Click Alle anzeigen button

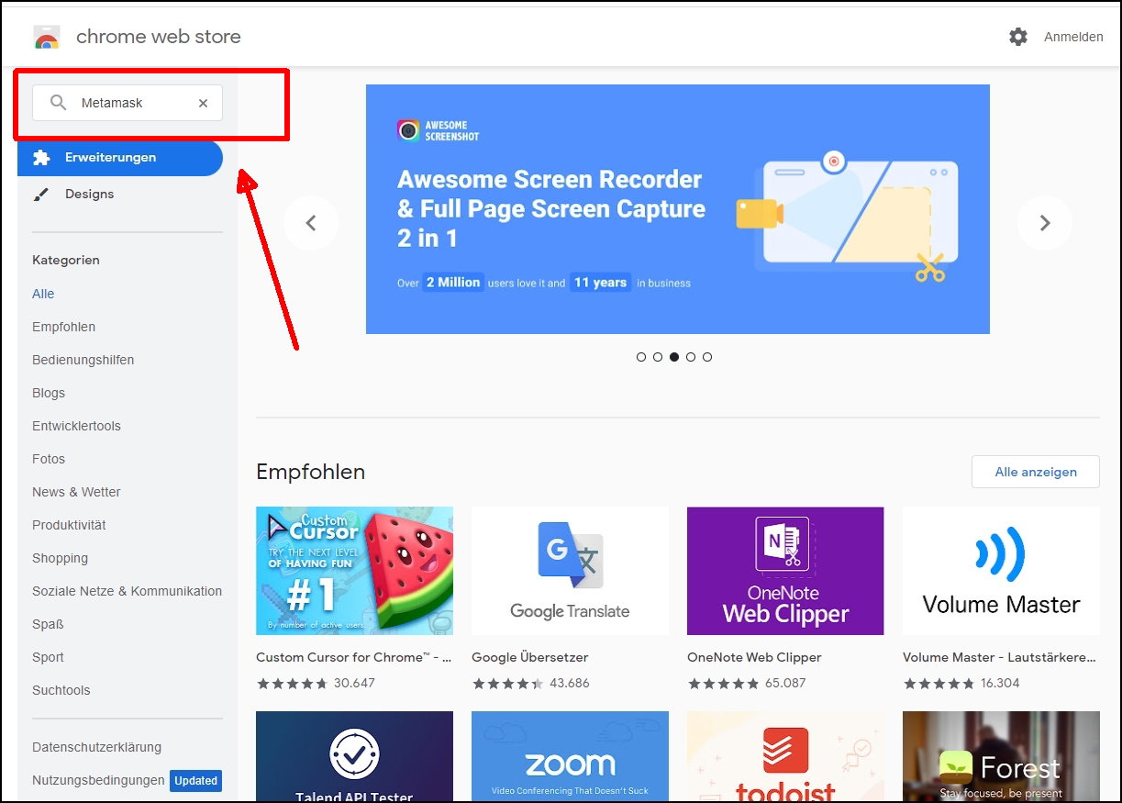click(x=1036, y=472)
